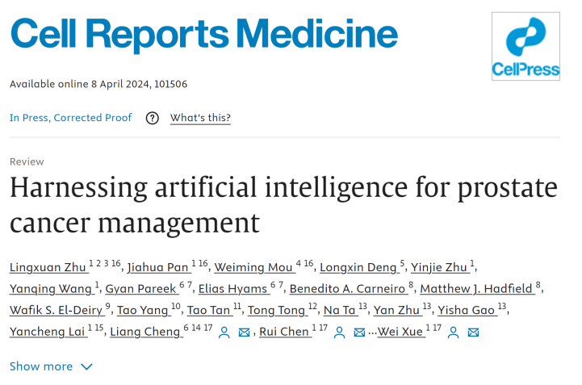This screenshot has height=385, width=582.
Task: Open author Yisha Gao's details
Action: coord(467,310)
